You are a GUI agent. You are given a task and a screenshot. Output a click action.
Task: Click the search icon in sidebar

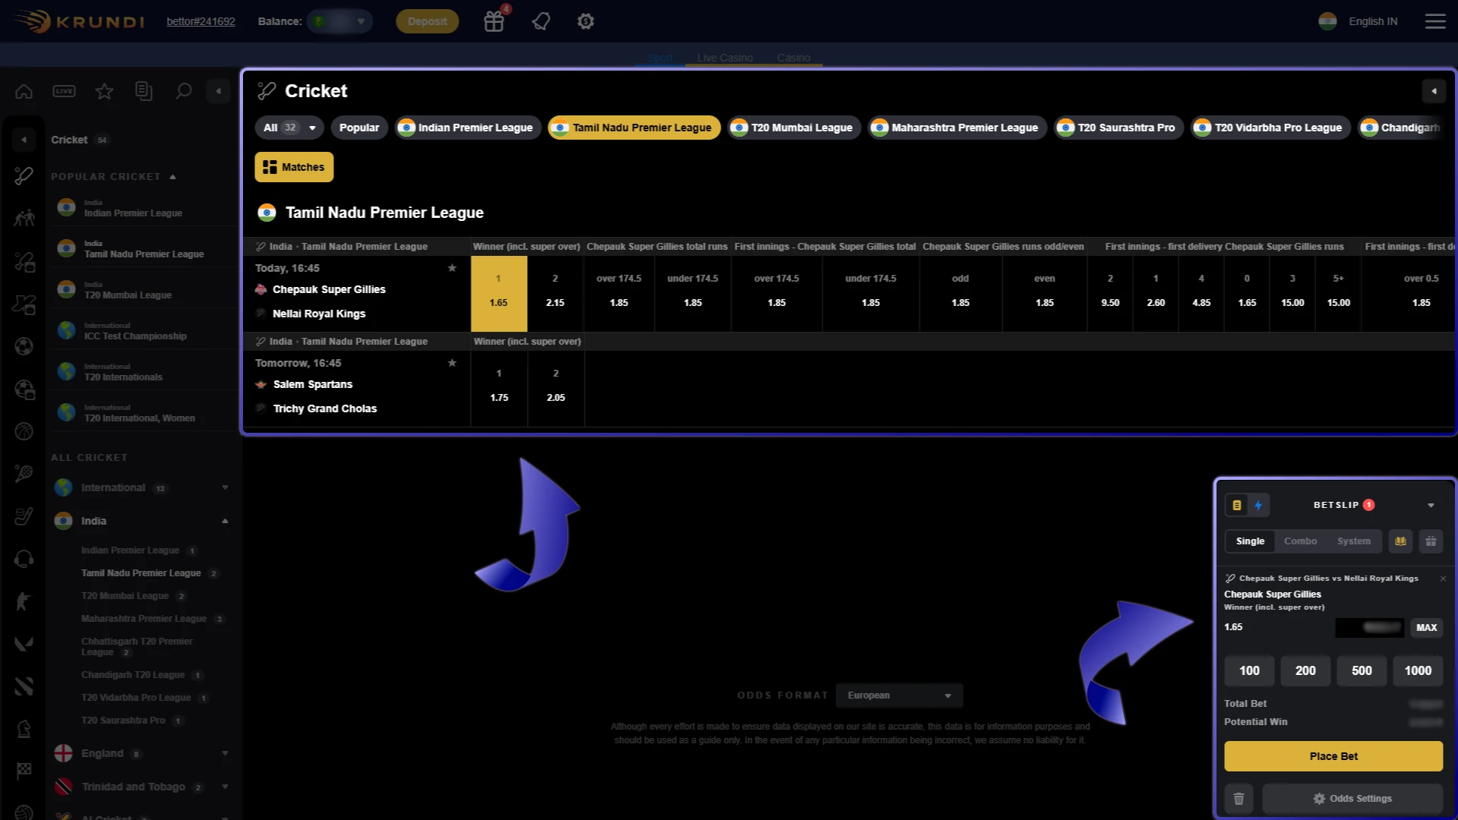(183, 90)
